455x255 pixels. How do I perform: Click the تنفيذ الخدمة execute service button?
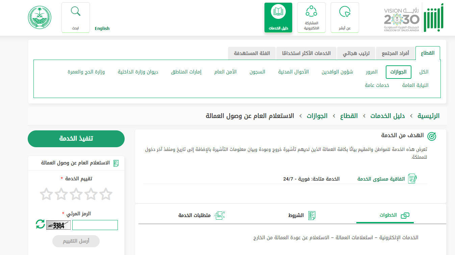tap(76, 139)
